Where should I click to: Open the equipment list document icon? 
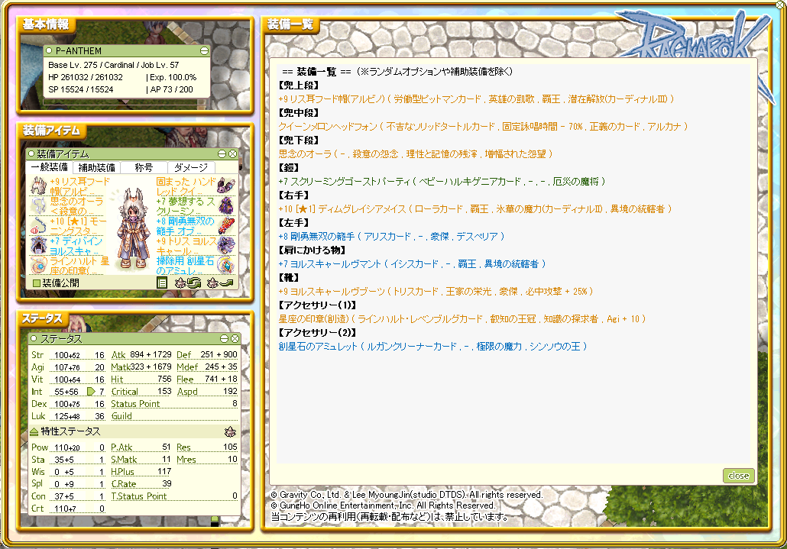(x=162, y=283)
